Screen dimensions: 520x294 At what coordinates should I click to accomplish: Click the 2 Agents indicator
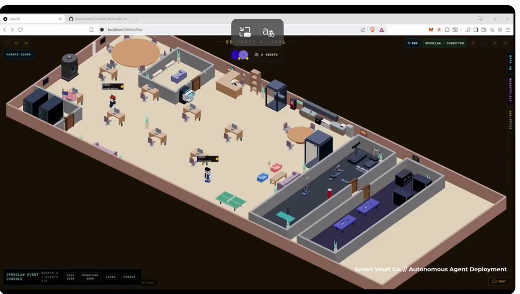point(266,55)
